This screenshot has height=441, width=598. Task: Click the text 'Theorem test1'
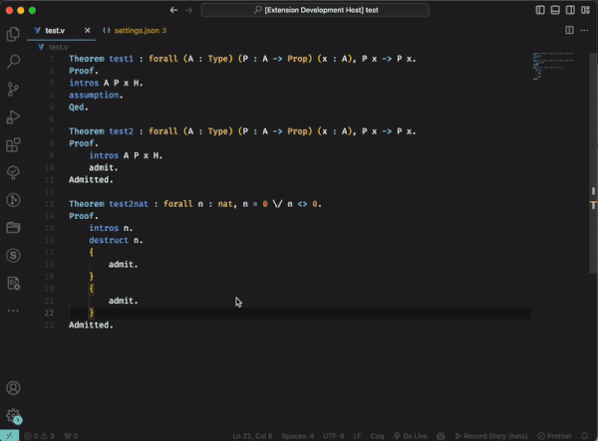click(101, 59)
